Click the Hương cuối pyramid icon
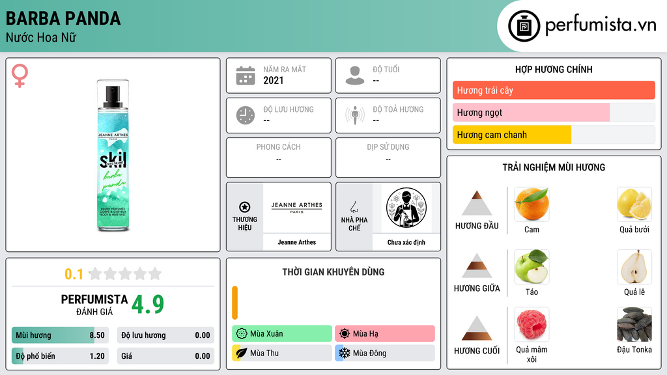The image size is (667, 375). pyautogui.click(x=477, y=328)
